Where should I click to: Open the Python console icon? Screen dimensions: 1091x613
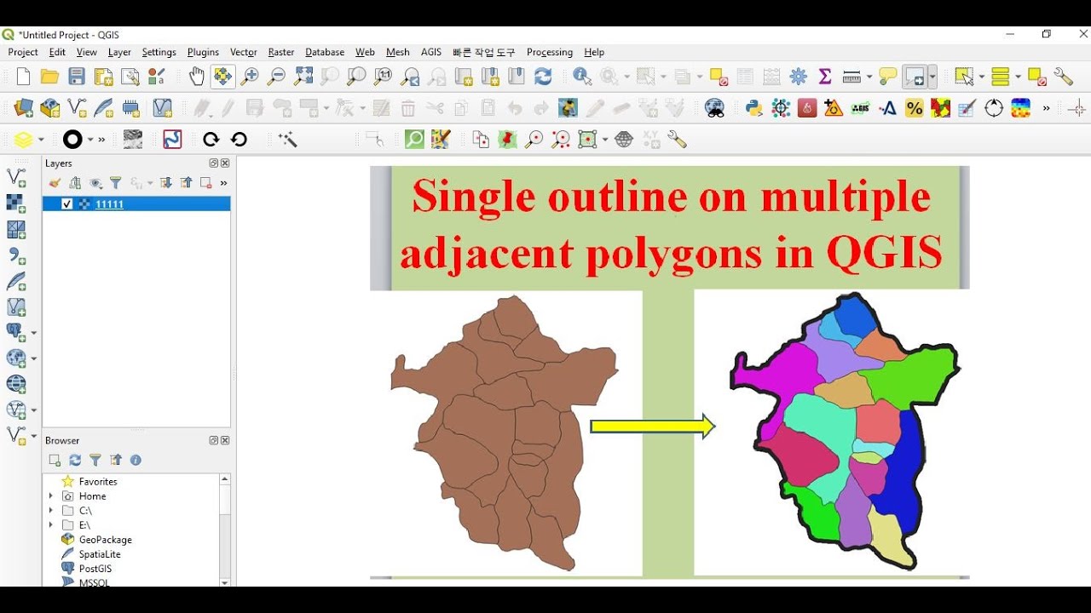click(x=753, y=108)
